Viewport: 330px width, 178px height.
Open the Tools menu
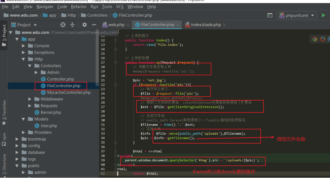107,7
